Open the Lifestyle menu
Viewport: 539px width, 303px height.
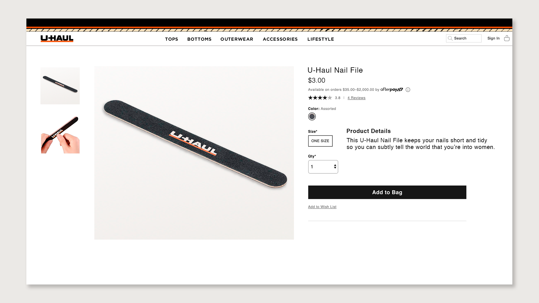(x=321, y=39)
